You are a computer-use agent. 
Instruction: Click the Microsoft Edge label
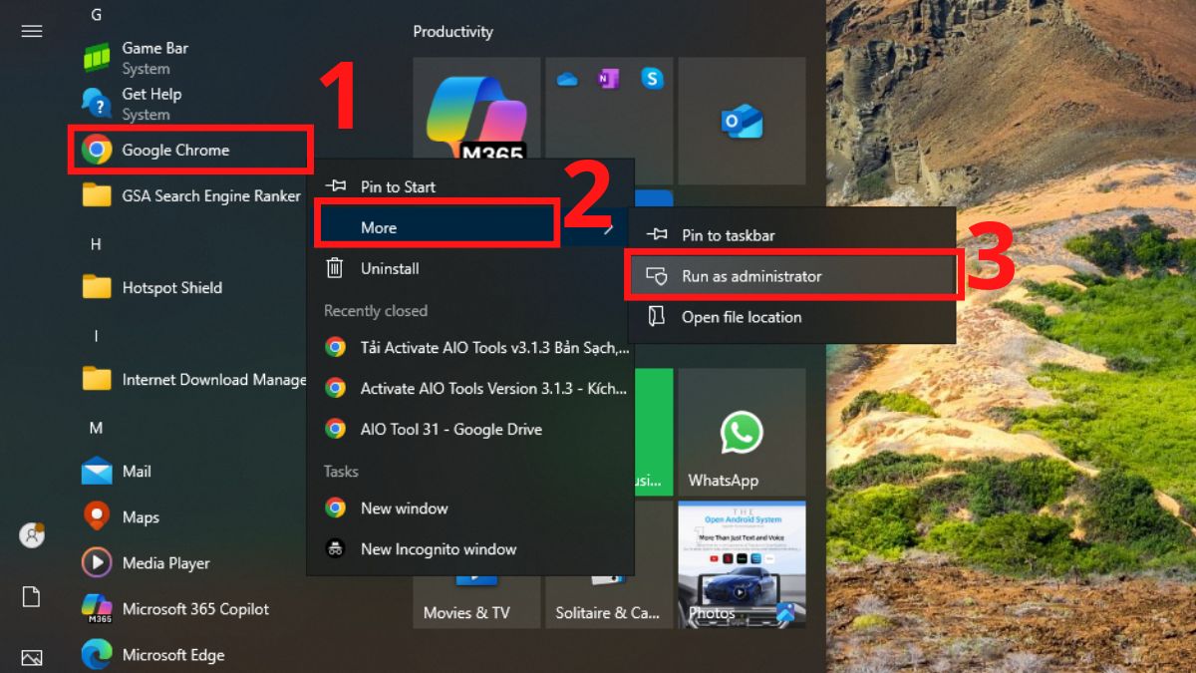pyautogui.click(x=172, y=654)
